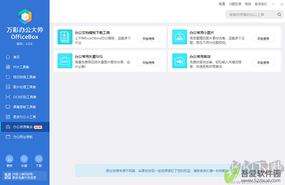The width and height of the screenshot is (285, 185).
Task: Click the 更新 update round icon
Action: click(x=9, y=159)
